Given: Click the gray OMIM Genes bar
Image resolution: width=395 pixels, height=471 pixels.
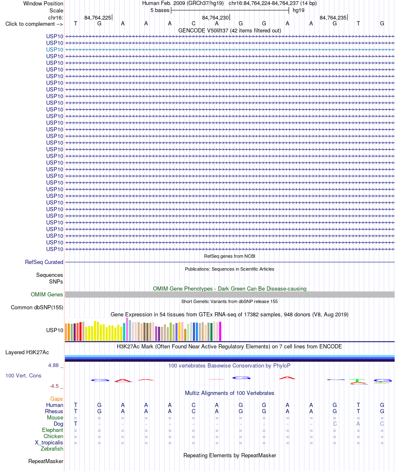Looking at the screenshot, I should click(230, 295).
